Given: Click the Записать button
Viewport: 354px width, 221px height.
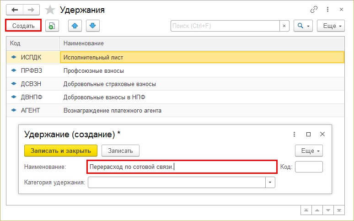Looking at the screenshot, I should click(x=120, y=151).
